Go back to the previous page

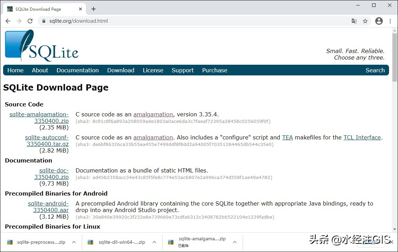pyautogui.click(x=8, y=21)
